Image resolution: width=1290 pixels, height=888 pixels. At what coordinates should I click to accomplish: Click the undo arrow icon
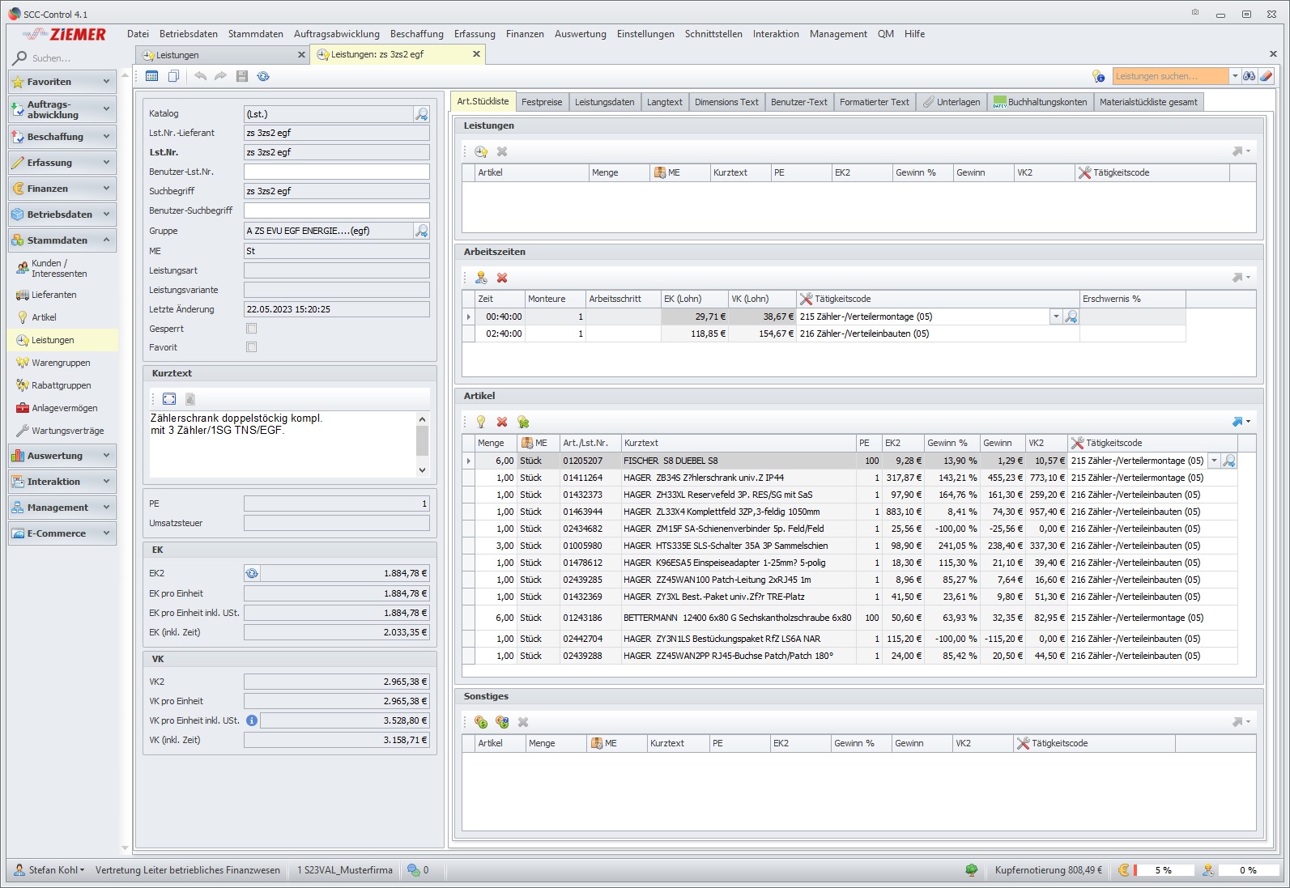click(200, 76)
